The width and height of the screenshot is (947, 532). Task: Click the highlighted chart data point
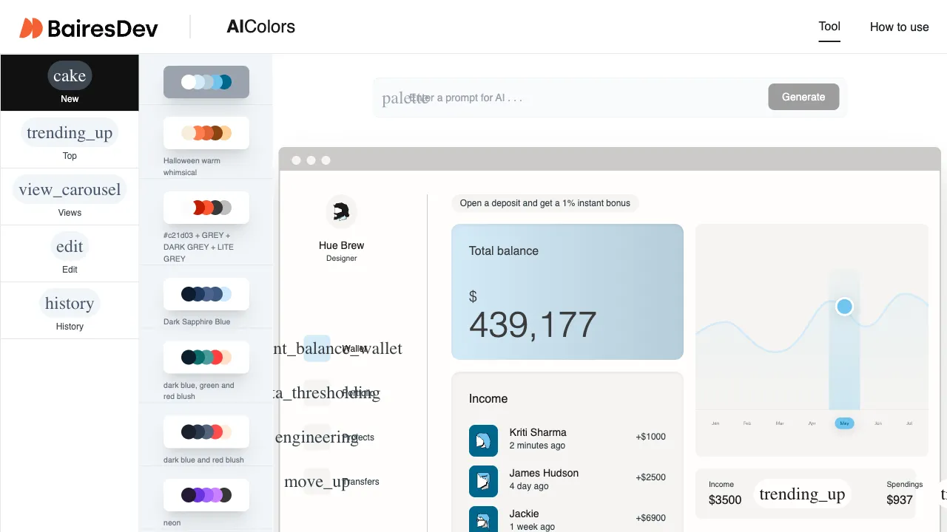(x=844, y=307)
